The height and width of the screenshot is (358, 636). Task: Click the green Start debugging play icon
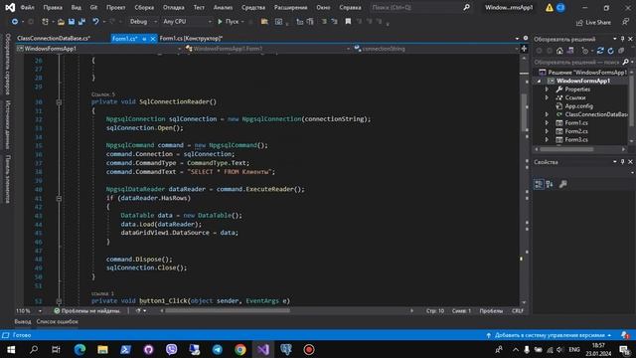coord(220,22)
